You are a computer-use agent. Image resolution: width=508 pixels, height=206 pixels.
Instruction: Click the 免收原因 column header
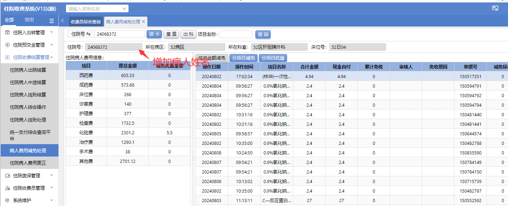tap(438, 67)
